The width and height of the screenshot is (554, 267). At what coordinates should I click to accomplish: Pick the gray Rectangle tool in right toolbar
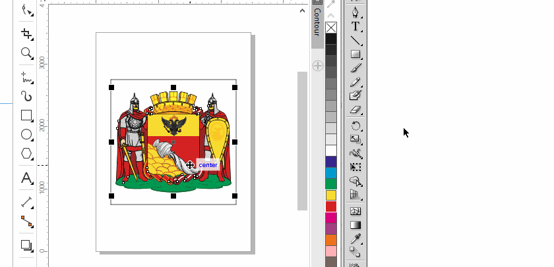(355, 54)
